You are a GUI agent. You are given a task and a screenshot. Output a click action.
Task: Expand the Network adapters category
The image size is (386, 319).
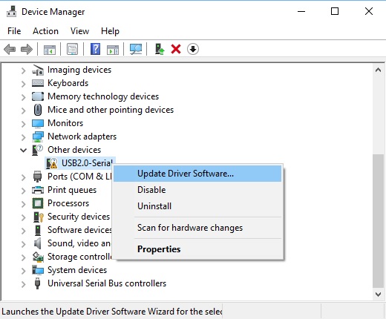coord(23,137)
